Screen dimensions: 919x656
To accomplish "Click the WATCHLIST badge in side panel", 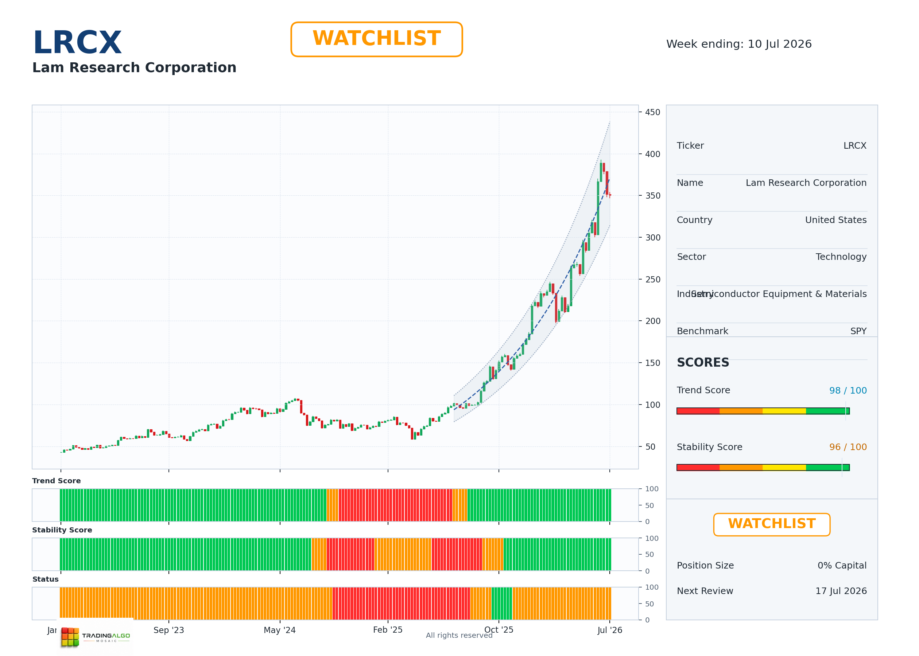I will [772, 524].
